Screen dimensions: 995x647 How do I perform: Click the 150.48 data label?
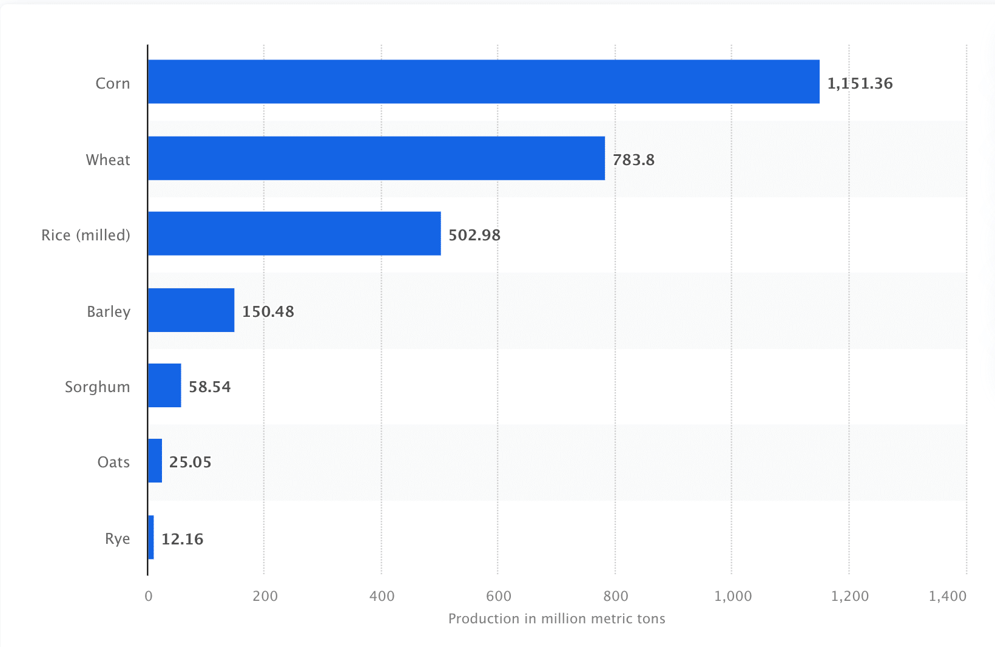click(x=268, y=311)
